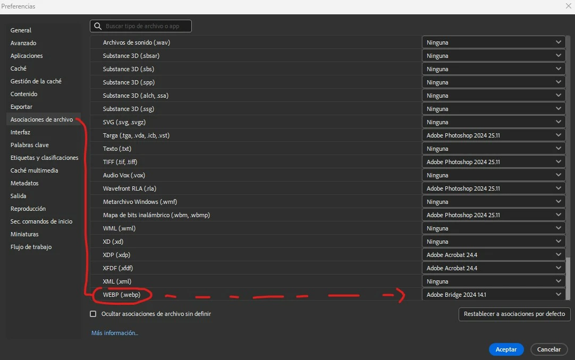The height and width of the screenshot is (360, 575).
Task: Open dropdown for Substance 3D (.spp)
Action: [x=494, y=82]
